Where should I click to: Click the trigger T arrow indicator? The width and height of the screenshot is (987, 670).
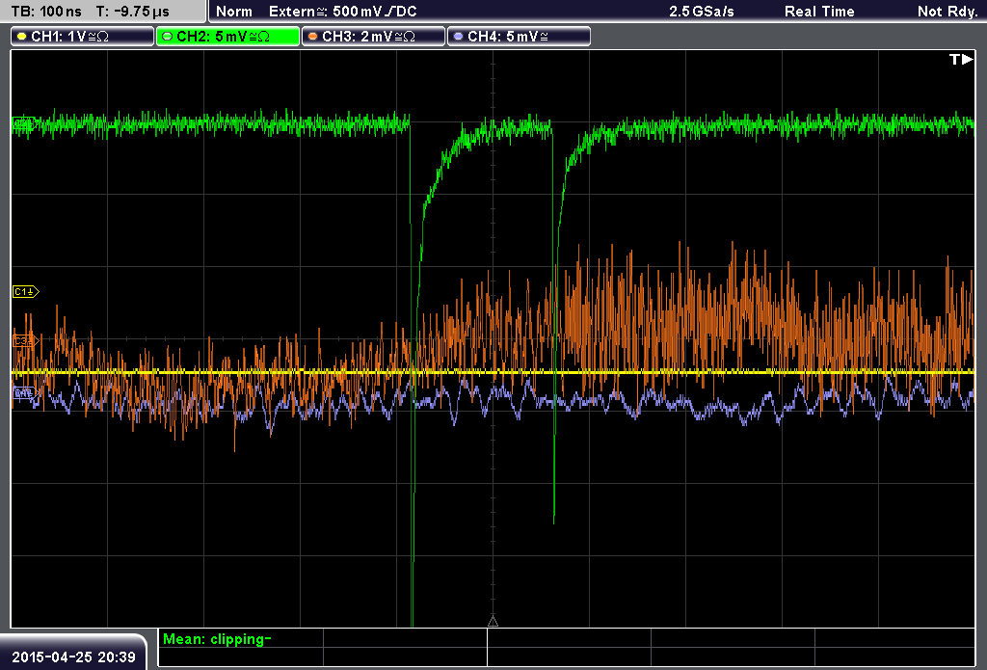coord(961,59)
